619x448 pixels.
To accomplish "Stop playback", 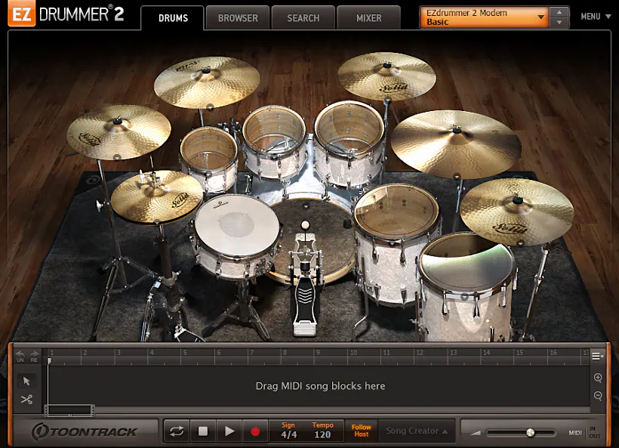I will [x=203, y=431].
